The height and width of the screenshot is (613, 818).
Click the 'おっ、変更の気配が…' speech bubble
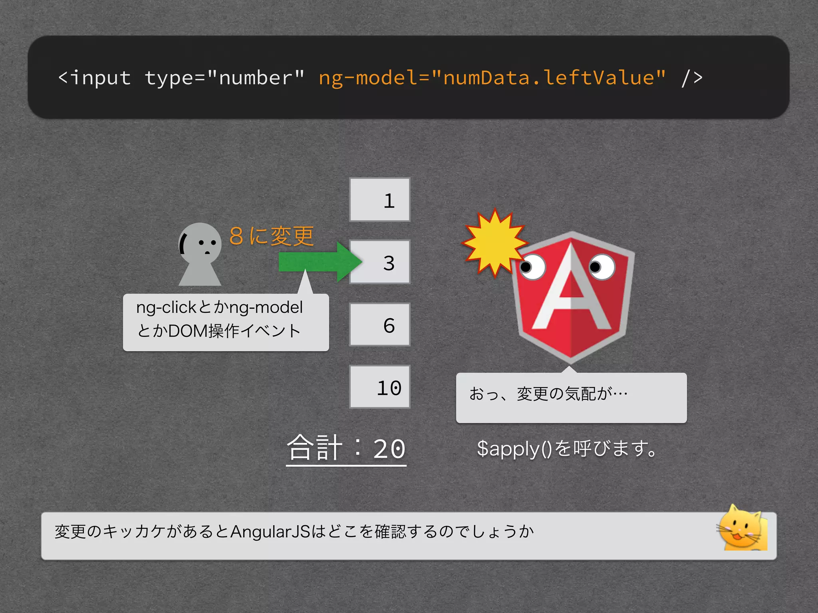click(572, 397)
